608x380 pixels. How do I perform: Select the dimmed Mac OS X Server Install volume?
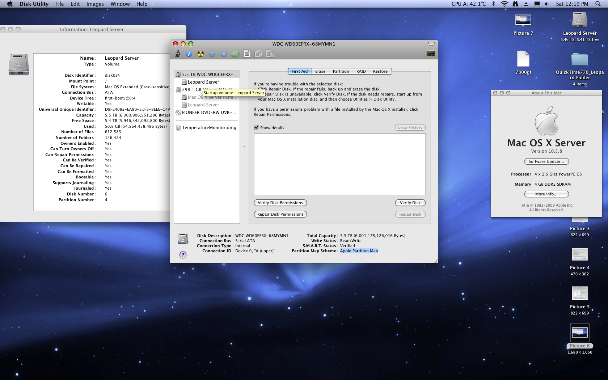(x=207, y=97)
